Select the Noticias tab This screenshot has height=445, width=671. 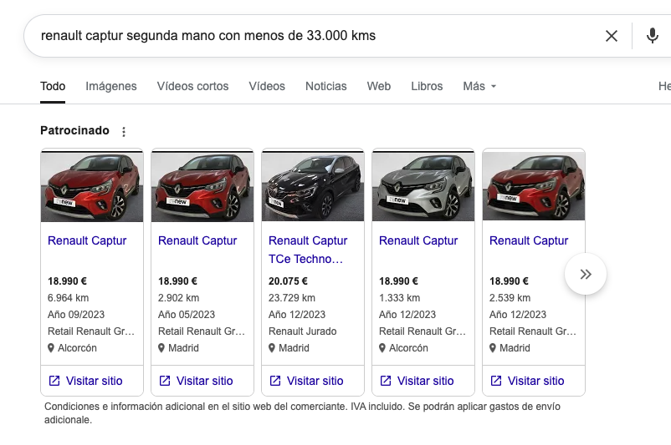coord(325,86)
